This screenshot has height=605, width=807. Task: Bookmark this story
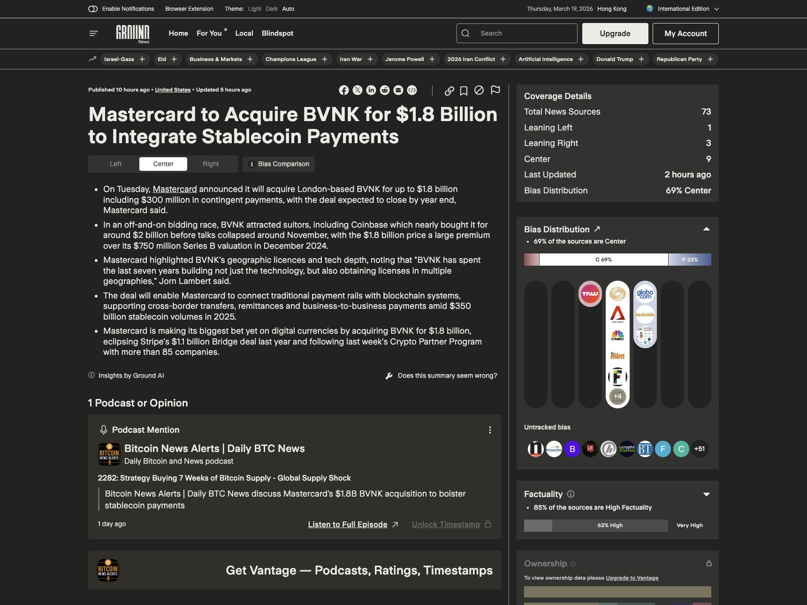pyautogui.click(x=464, y=91)
